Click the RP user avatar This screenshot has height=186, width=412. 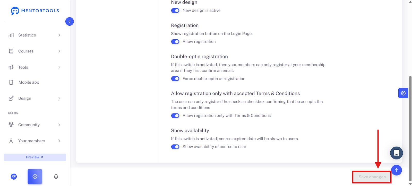point(14,176)
